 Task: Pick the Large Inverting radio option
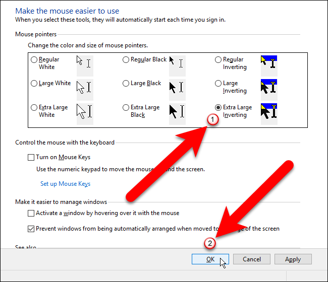coord(218,84)
